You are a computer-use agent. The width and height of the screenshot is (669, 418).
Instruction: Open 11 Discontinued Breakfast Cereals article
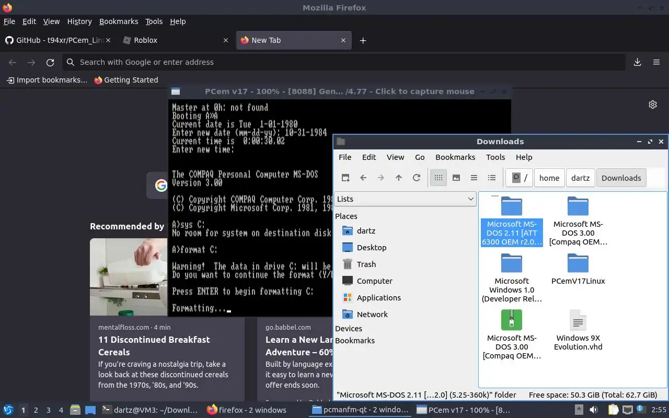[x=154, y=346]
